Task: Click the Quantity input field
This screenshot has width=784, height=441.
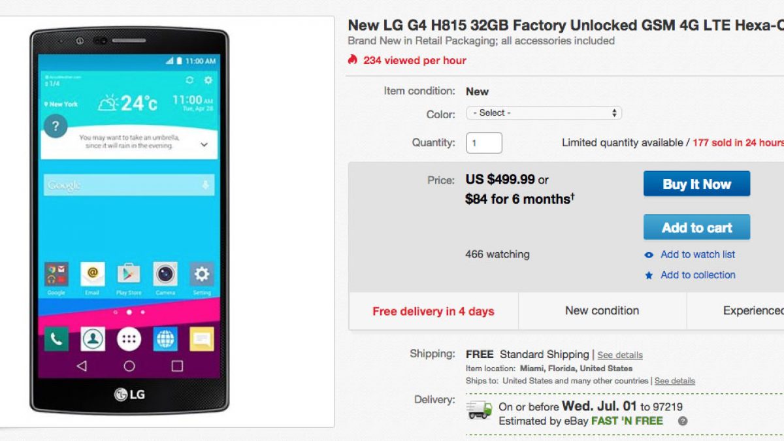Action: click(484, 142)
